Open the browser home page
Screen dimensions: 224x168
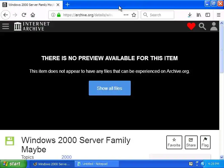33,15
